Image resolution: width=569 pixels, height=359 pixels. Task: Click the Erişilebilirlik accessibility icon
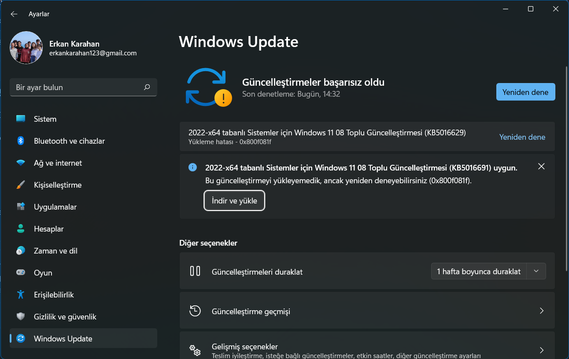click(x=21, y=295)
